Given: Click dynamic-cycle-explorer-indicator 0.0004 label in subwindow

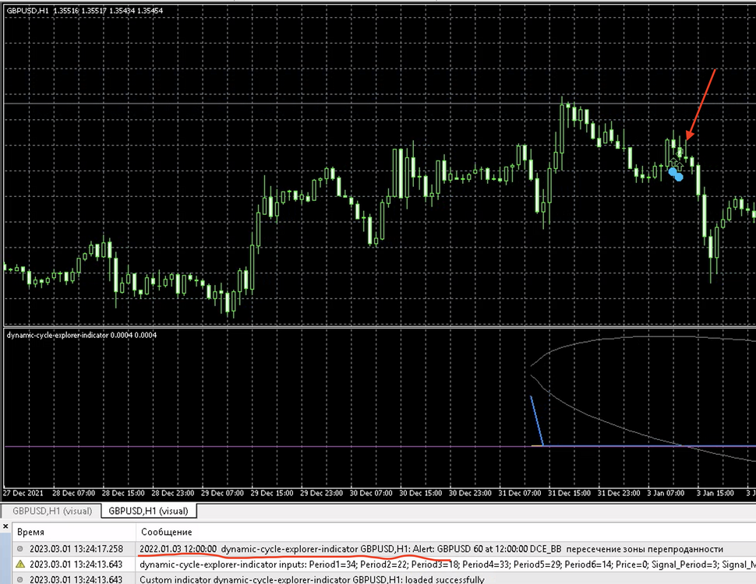Looking at the screenshot, I should tap(82, 335).
